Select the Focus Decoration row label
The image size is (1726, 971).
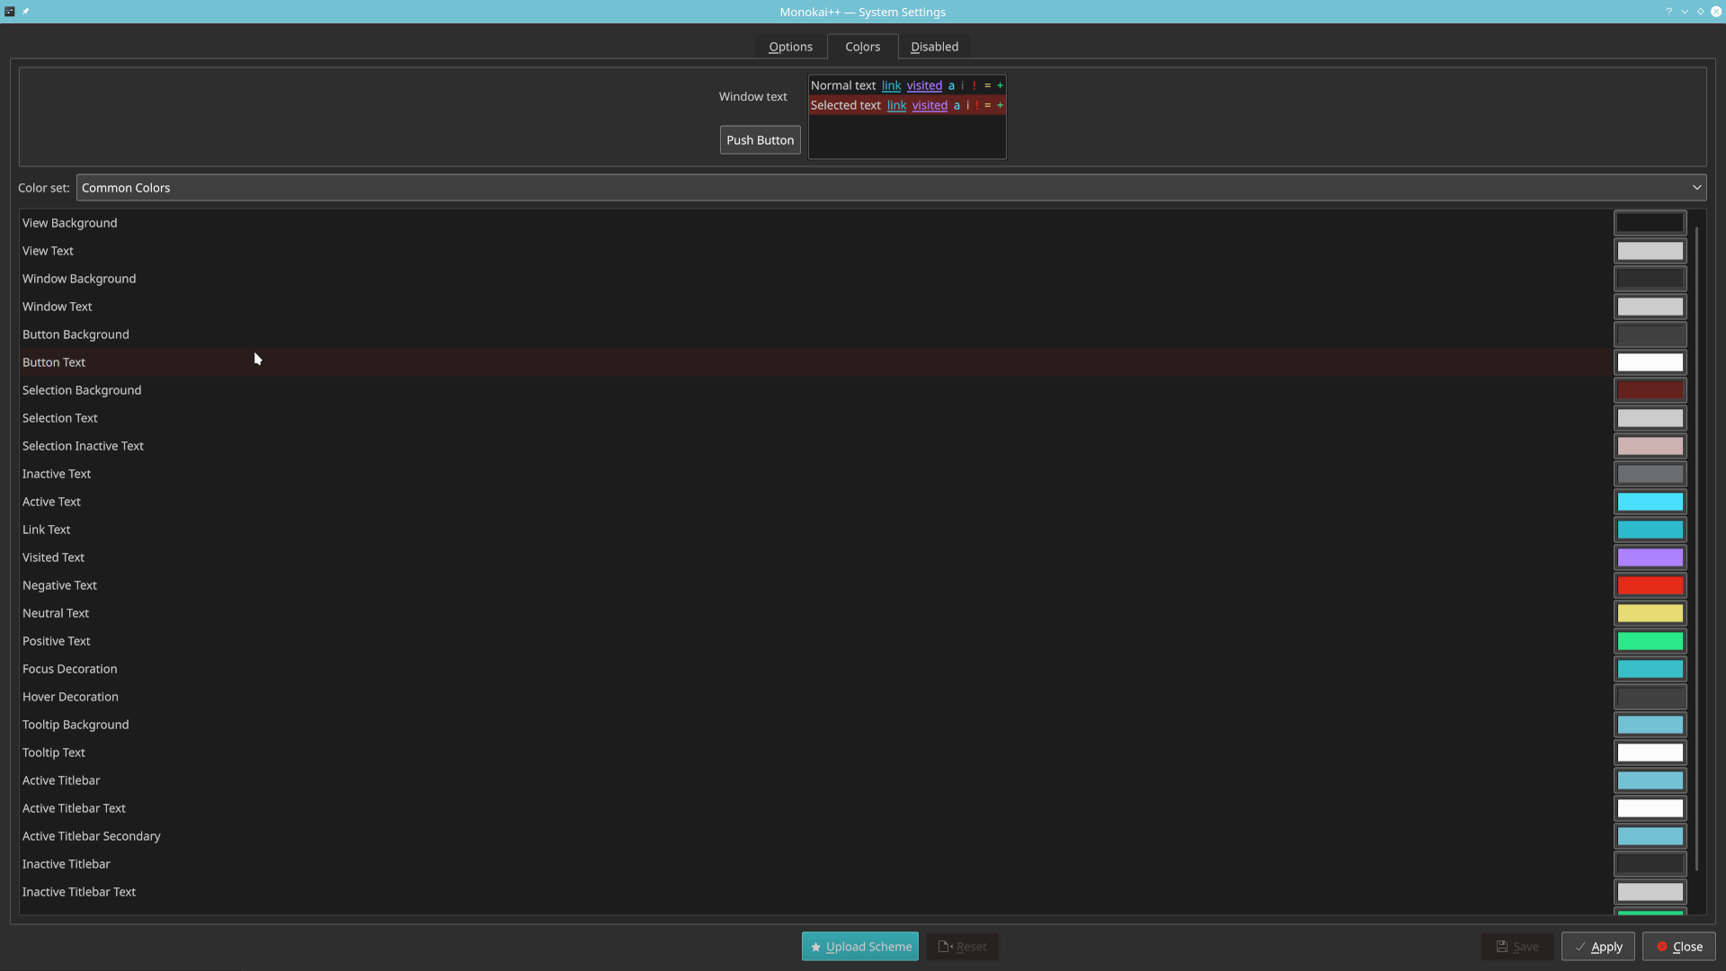click(x=69, y=669)
